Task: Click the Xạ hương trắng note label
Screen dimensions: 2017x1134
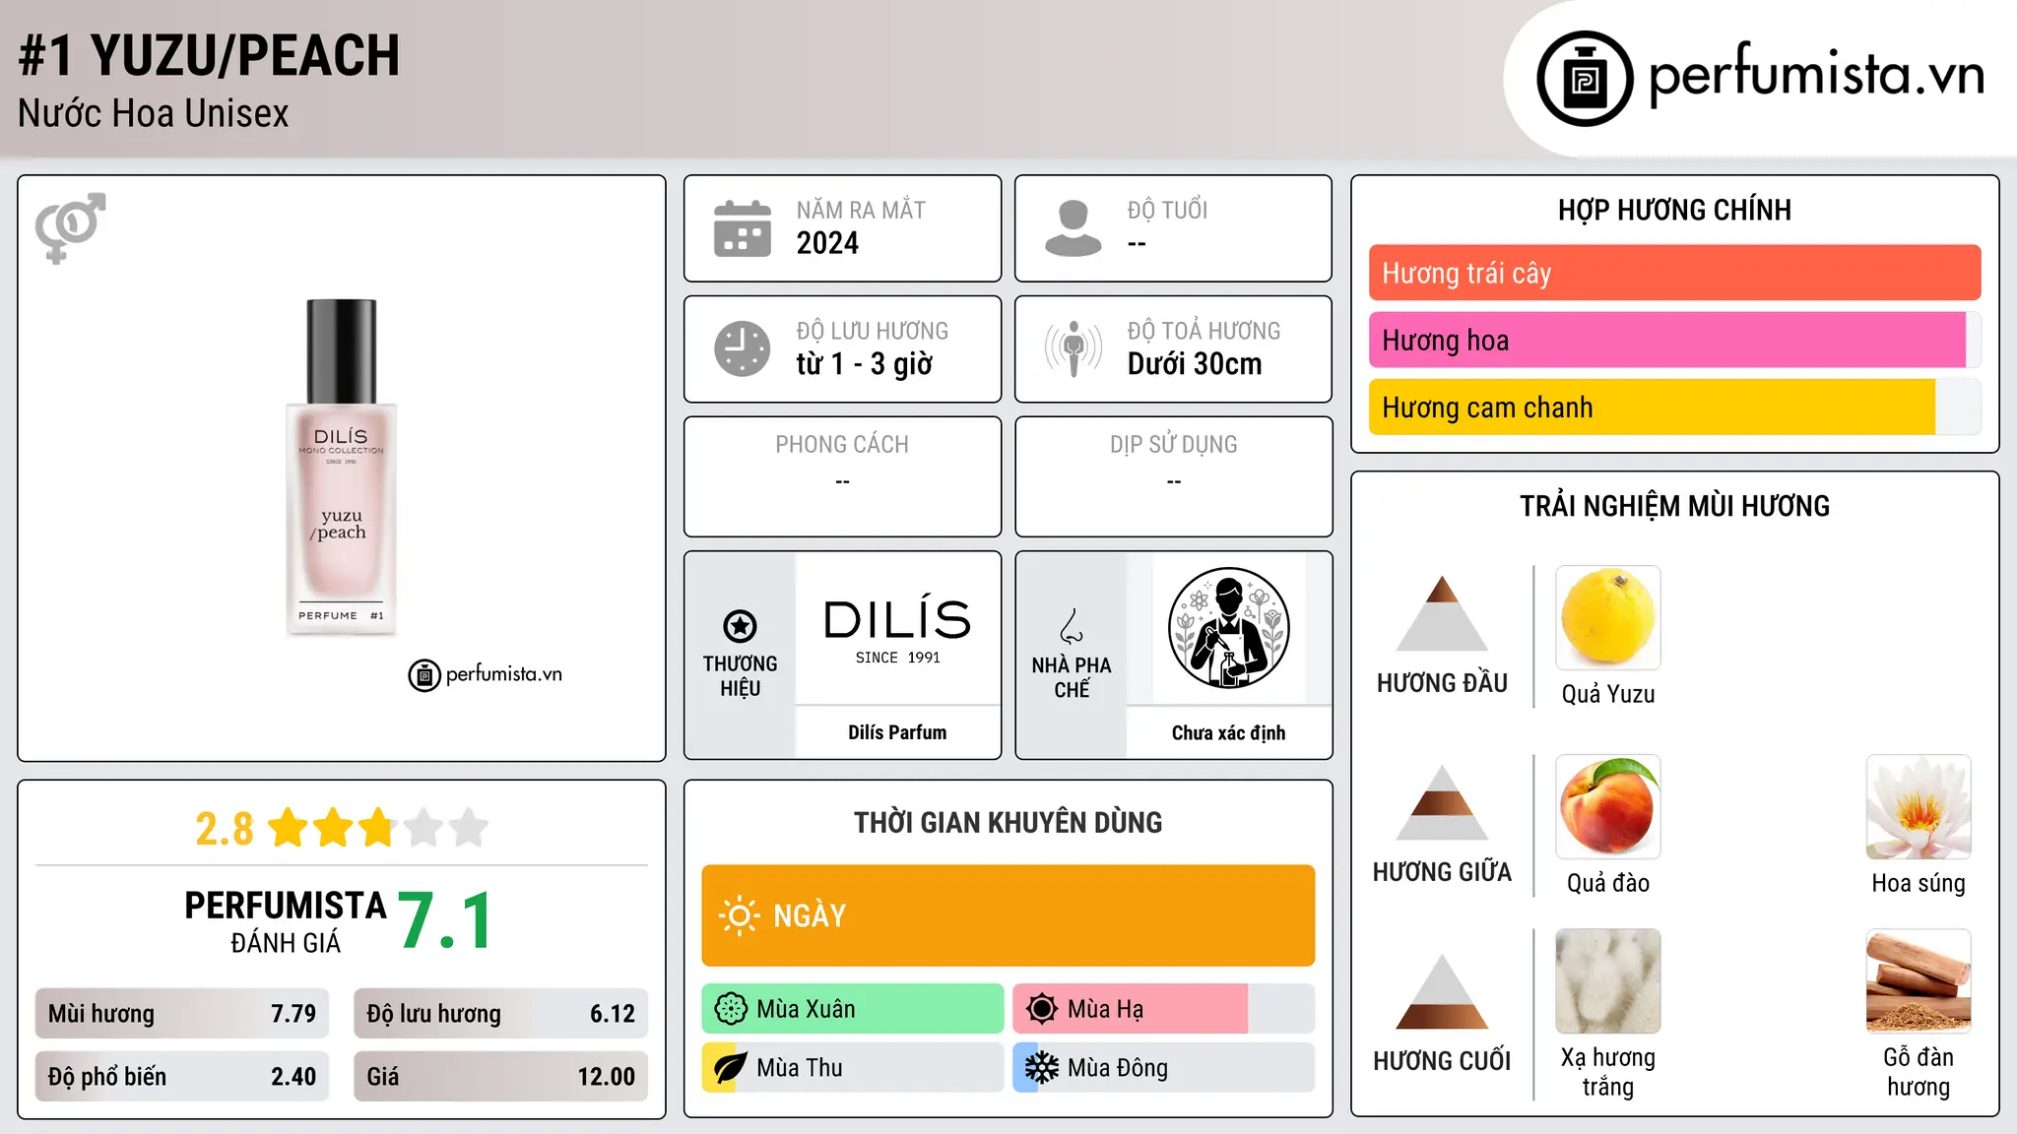Action: click(x=1608, y=1072)
